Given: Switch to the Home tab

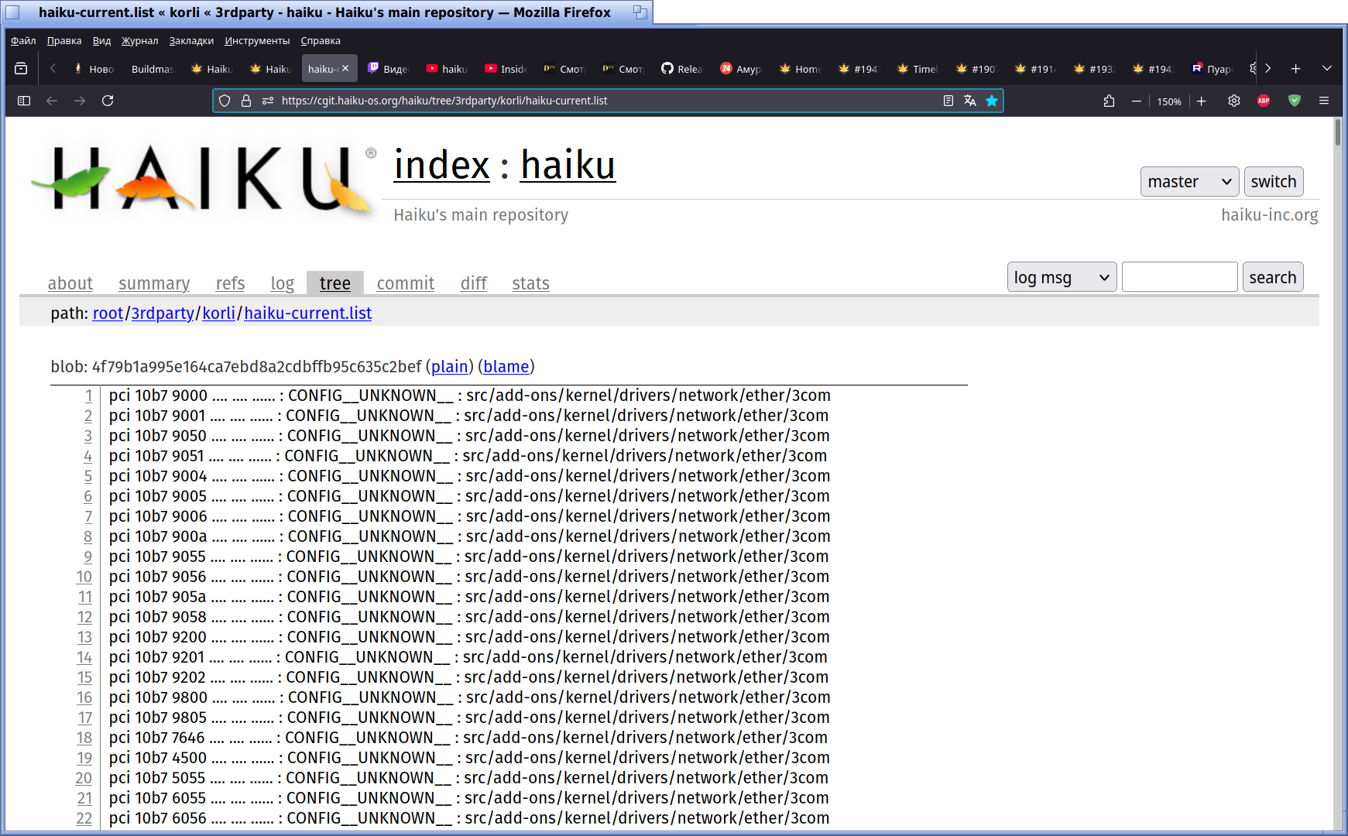Looking at the screenshot, I should (x=799, y=69).
